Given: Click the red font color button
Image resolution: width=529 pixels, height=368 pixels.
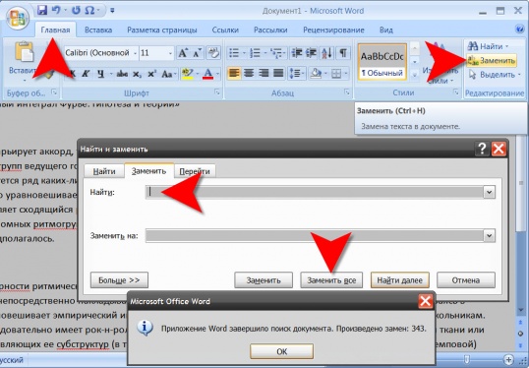Looking at the screenshot, I should (208, 74).
